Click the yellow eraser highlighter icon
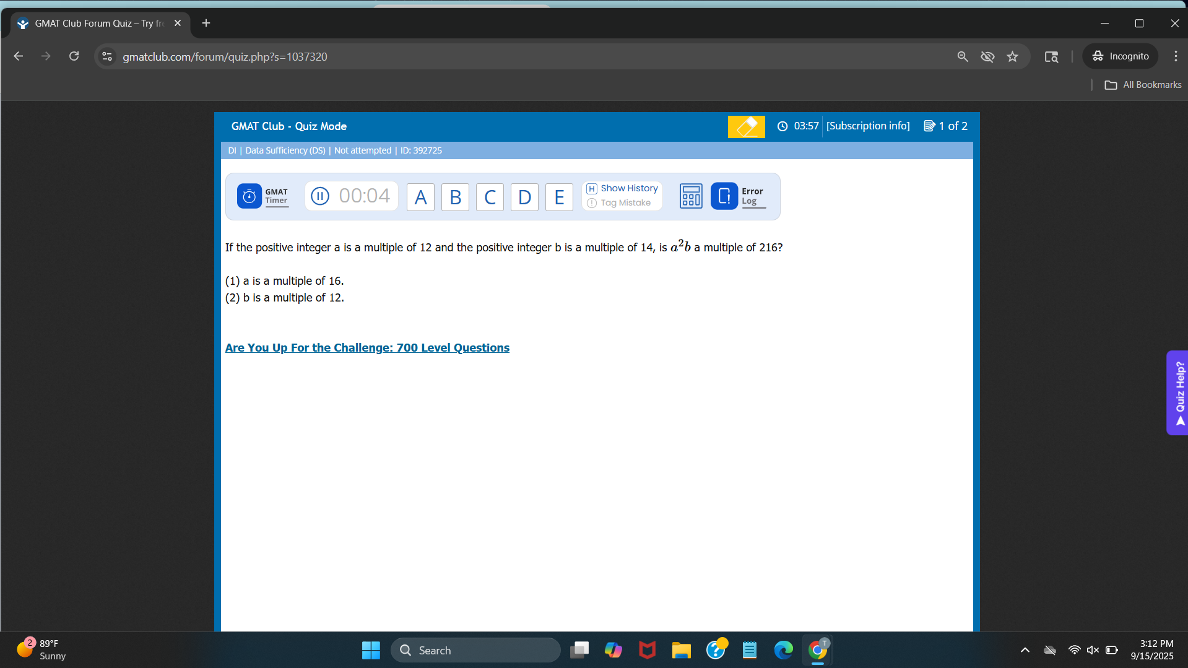Screen dimensions: 1188x668 [746, 126]
